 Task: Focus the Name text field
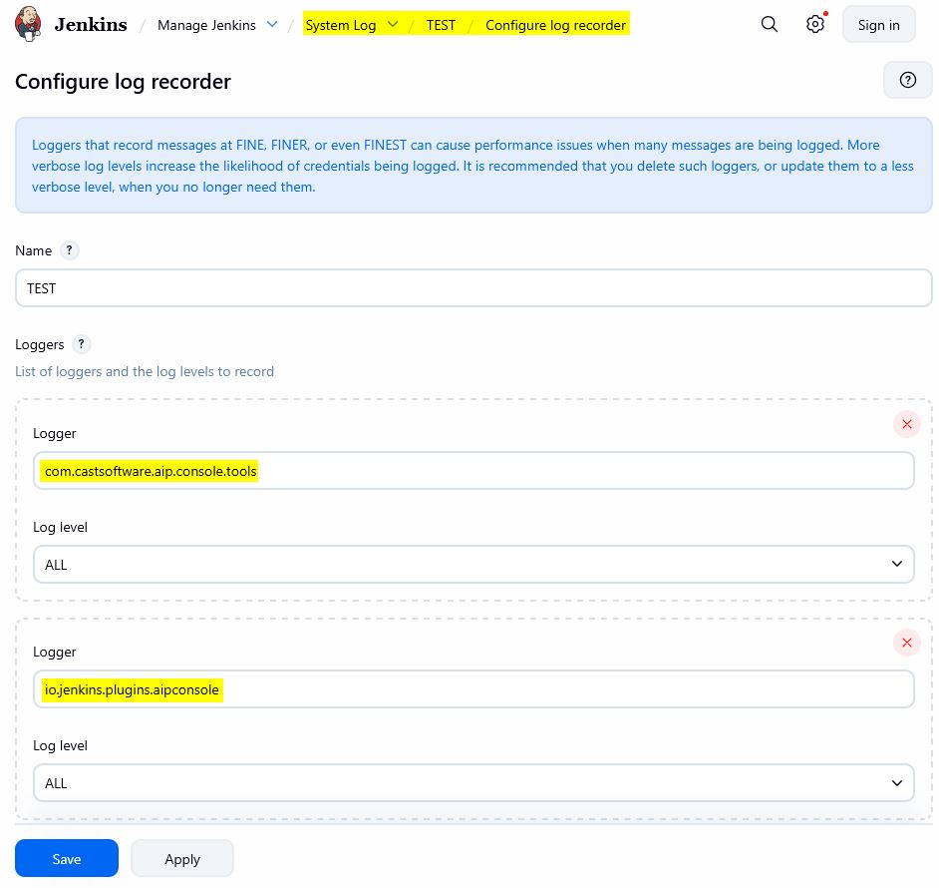coord(473,288)
